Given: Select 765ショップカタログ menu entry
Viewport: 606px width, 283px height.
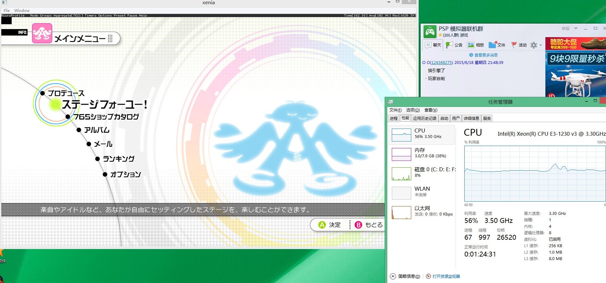Looking at the screenshot, I should point(106,117).
